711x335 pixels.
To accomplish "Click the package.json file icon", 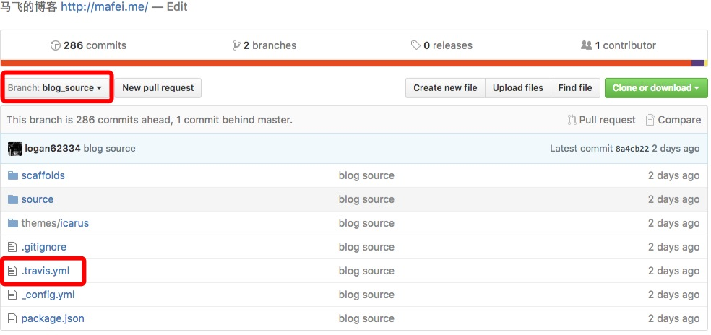I will tap(12, 318).
